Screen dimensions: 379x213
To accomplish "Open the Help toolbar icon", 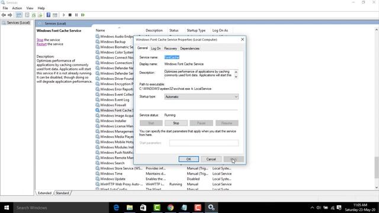I will 49,15.
